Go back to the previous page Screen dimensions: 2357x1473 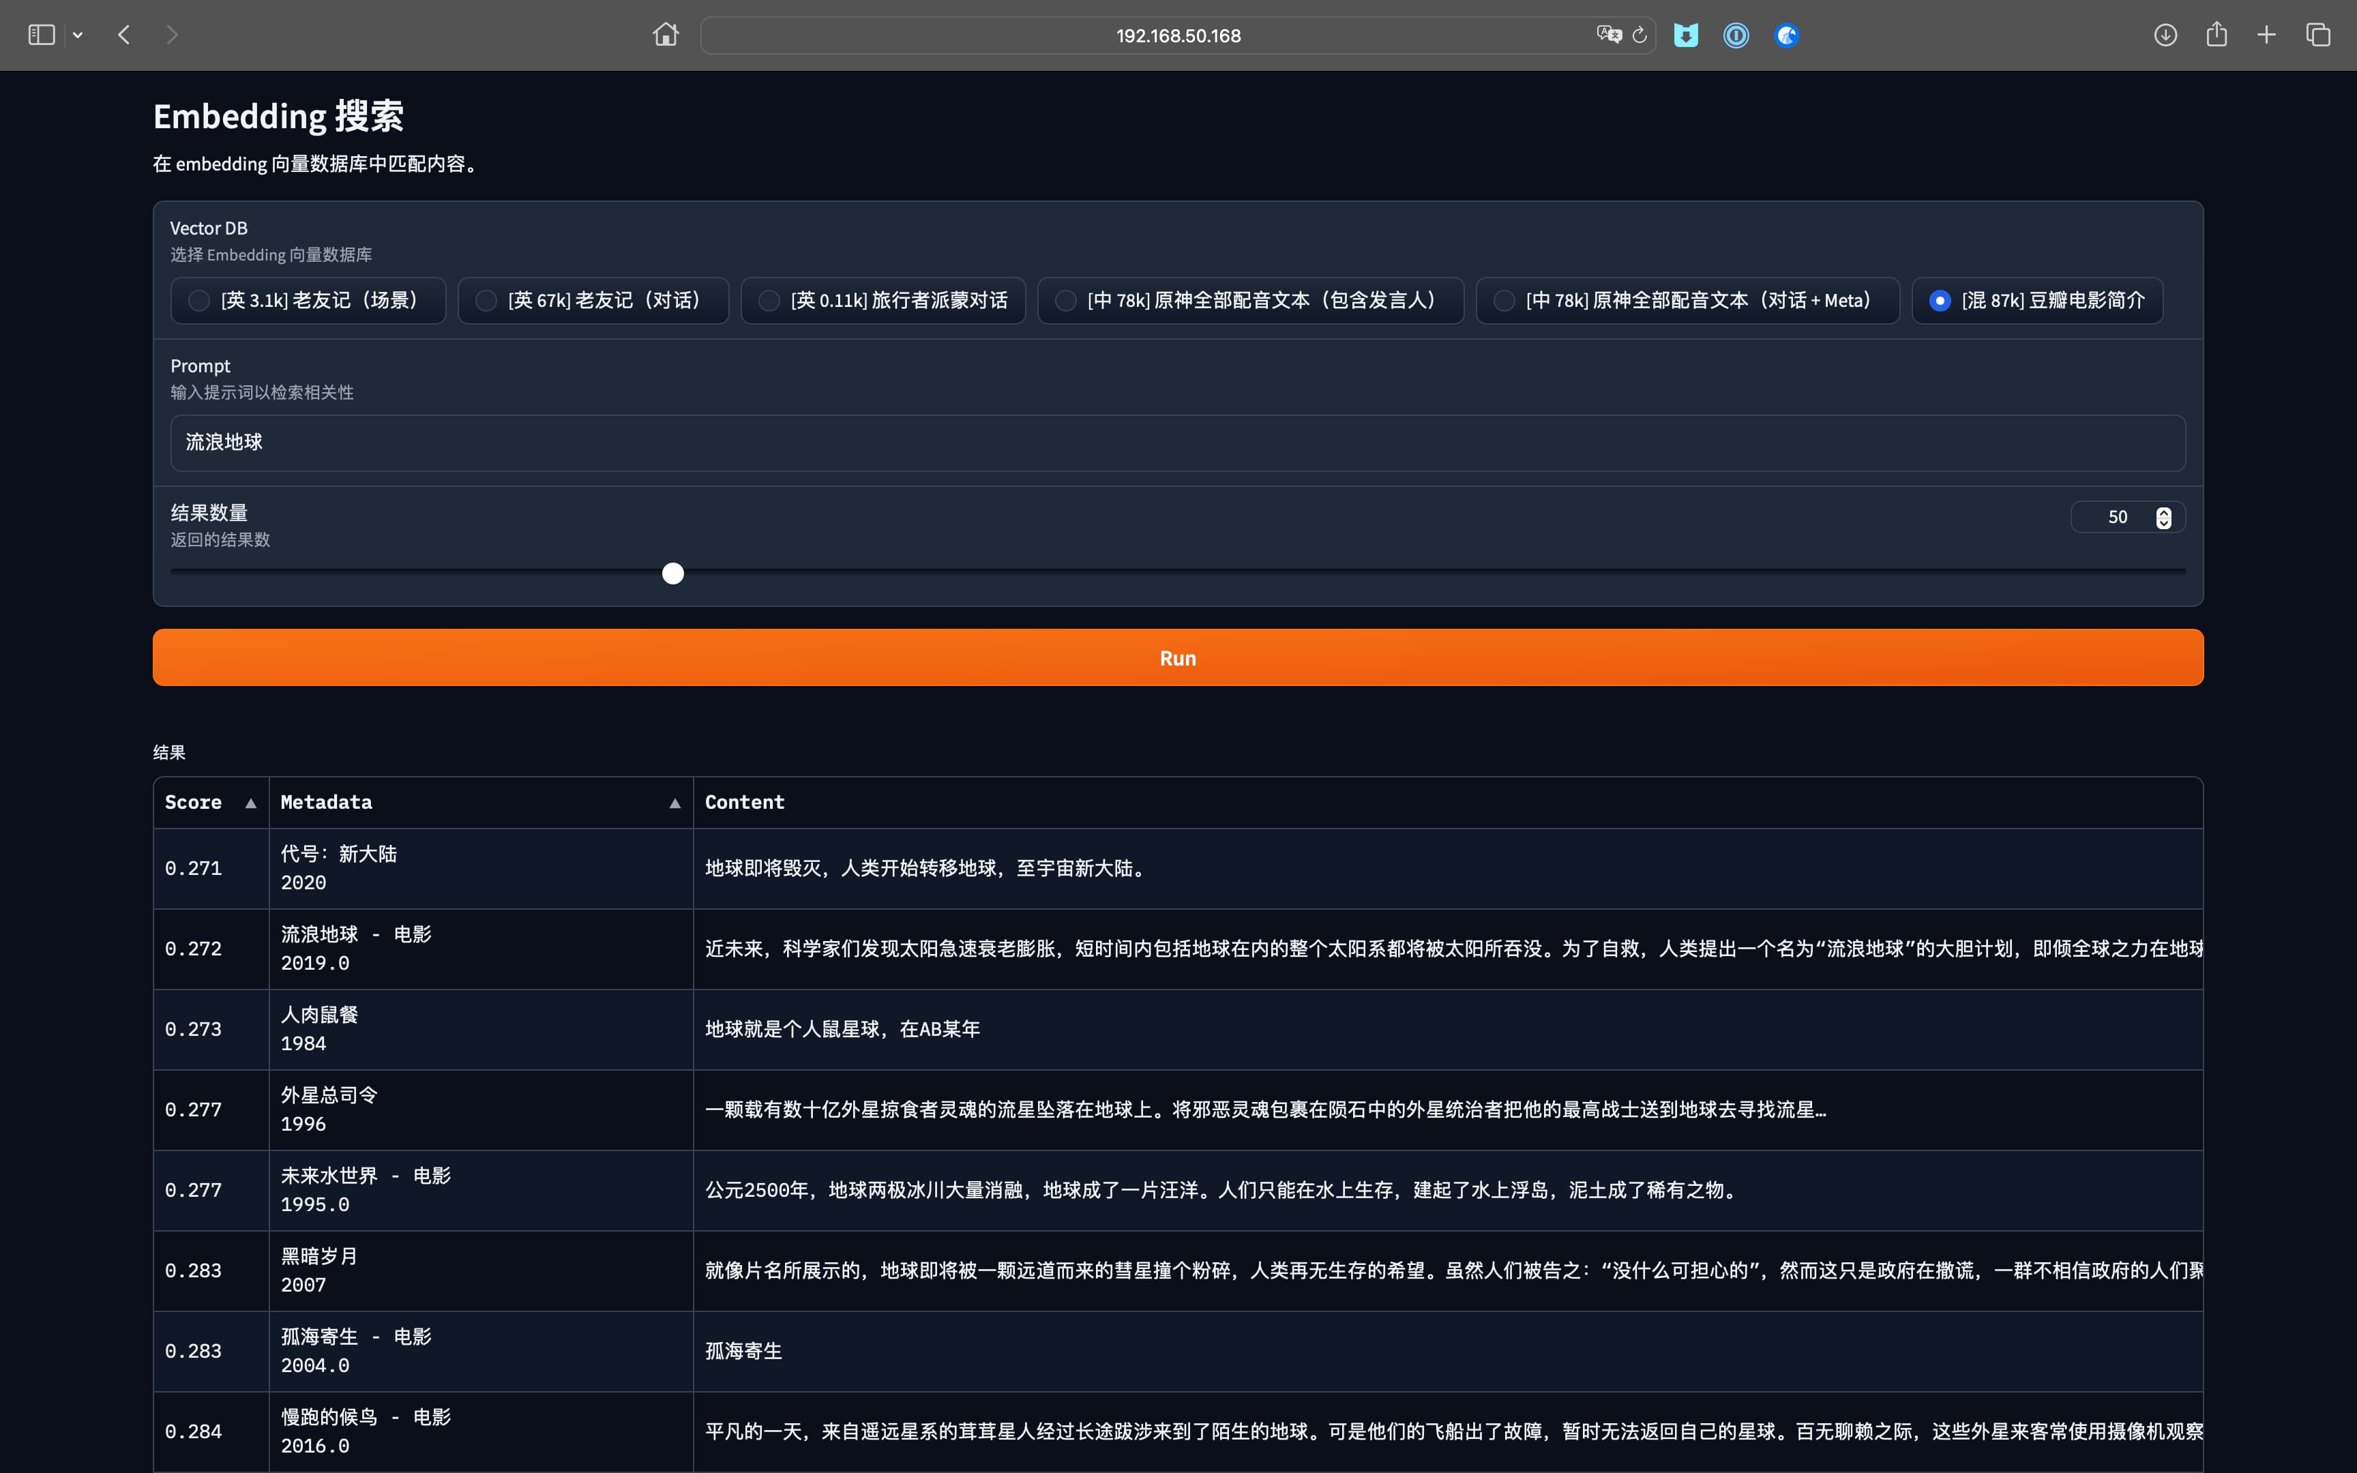click(123, 35)
